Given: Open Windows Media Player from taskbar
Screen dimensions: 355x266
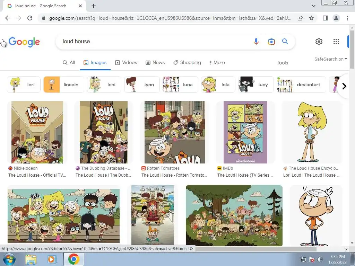Looking at the screenshot, I should tap(52, 259).
